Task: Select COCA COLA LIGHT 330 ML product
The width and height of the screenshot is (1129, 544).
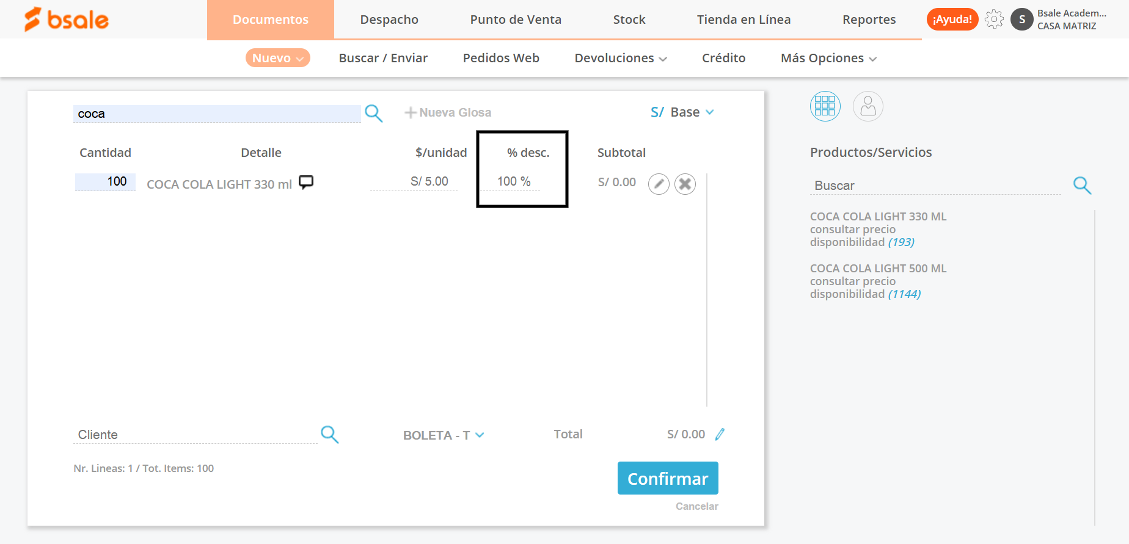Action: 878,217
